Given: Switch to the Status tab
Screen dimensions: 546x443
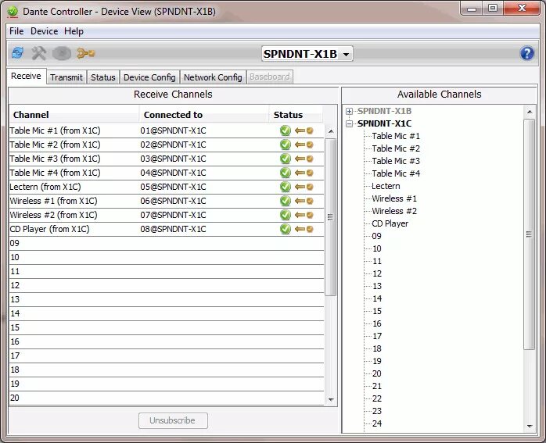Looking at the screenshot, I should click(103, 77).
